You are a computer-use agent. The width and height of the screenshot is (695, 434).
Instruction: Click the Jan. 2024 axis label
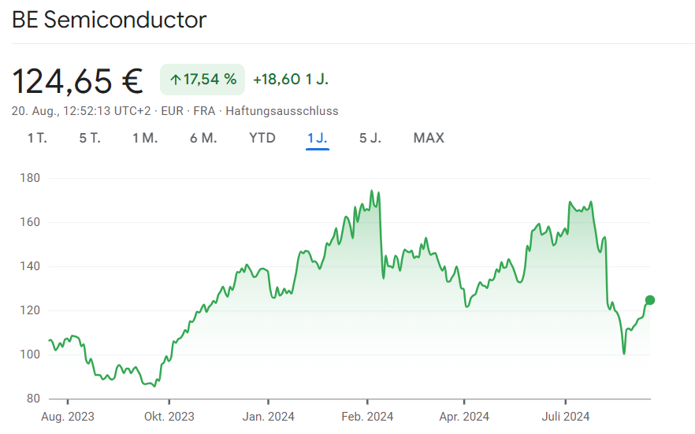click(268, 417)
